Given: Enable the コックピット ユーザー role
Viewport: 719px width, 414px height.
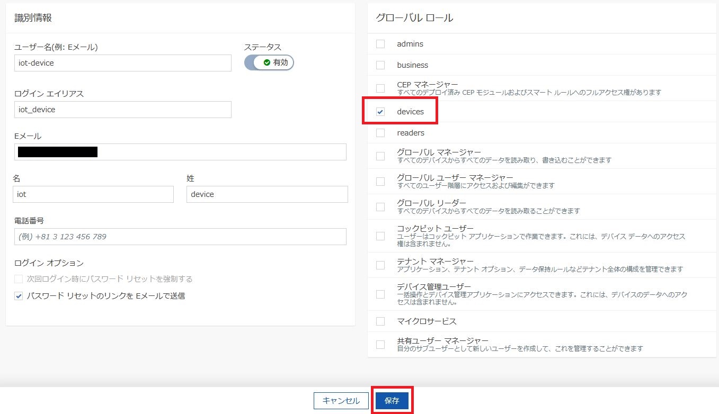Looking at the screenshot, I should [380, 237].
